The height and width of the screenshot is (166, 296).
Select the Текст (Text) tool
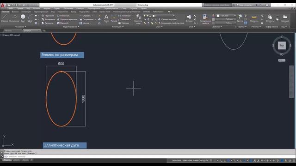(106, 18)
